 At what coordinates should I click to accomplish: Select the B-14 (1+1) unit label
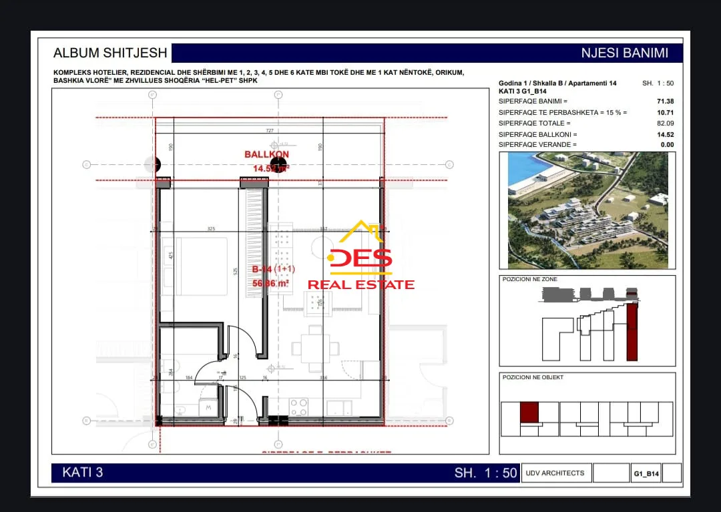point(274,269)
